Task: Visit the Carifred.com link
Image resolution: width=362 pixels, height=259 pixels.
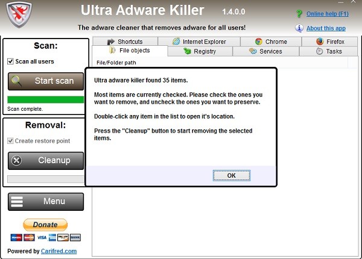Action: click(59, 251)
